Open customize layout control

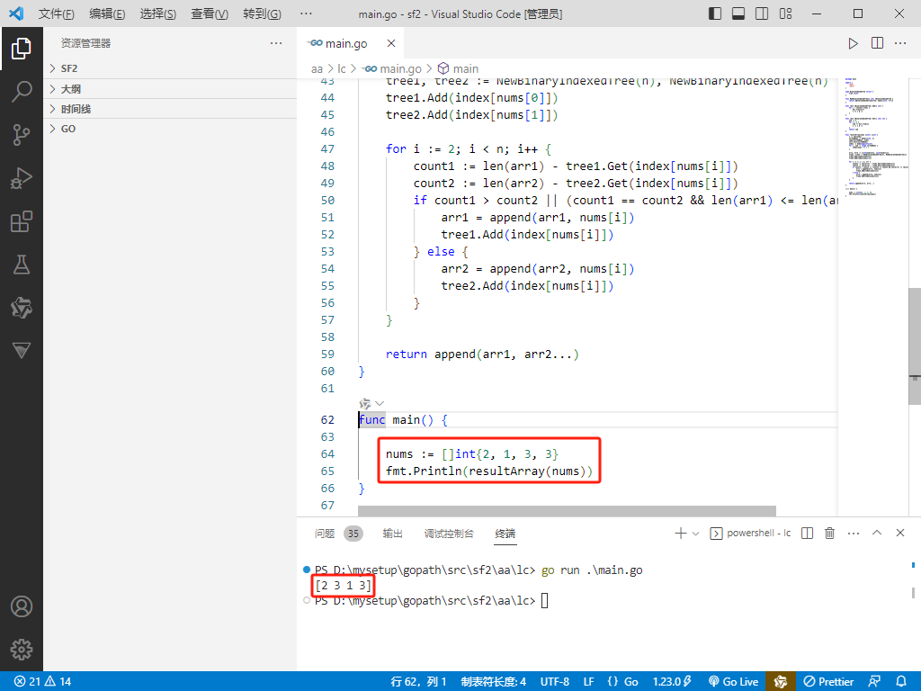pos(785,13)
